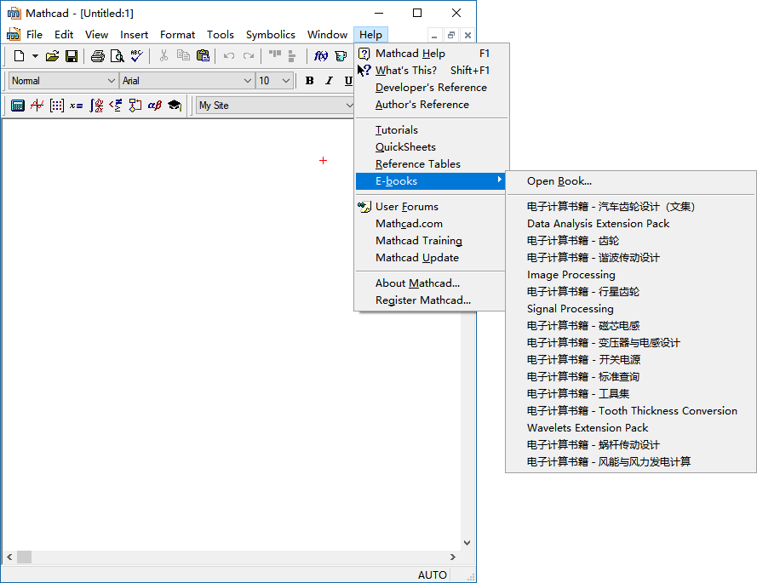Viewport: 757px width, 583px height.
Task: Open the Symbolics menu
Action: click(x=271, y=35)
